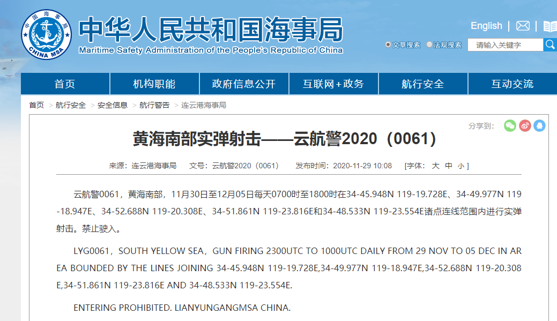557x321 pixels.
Task: Click the China MSA logo emblem
Action: tap(46, 34)
